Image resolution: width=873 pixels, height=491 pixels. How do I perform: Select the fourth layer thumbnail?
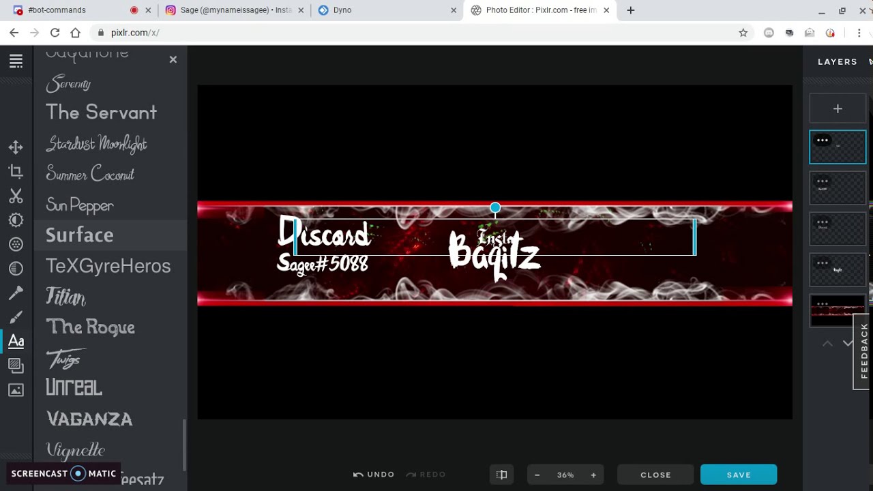[838, 269]
